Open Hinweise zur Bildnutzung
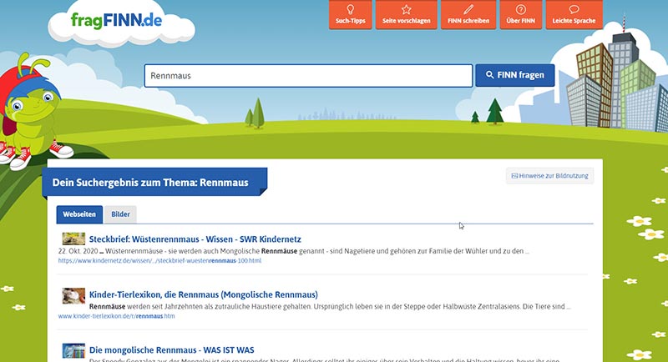Image resolution: width=668 pixels, height=362 pixels. [549, 176]
